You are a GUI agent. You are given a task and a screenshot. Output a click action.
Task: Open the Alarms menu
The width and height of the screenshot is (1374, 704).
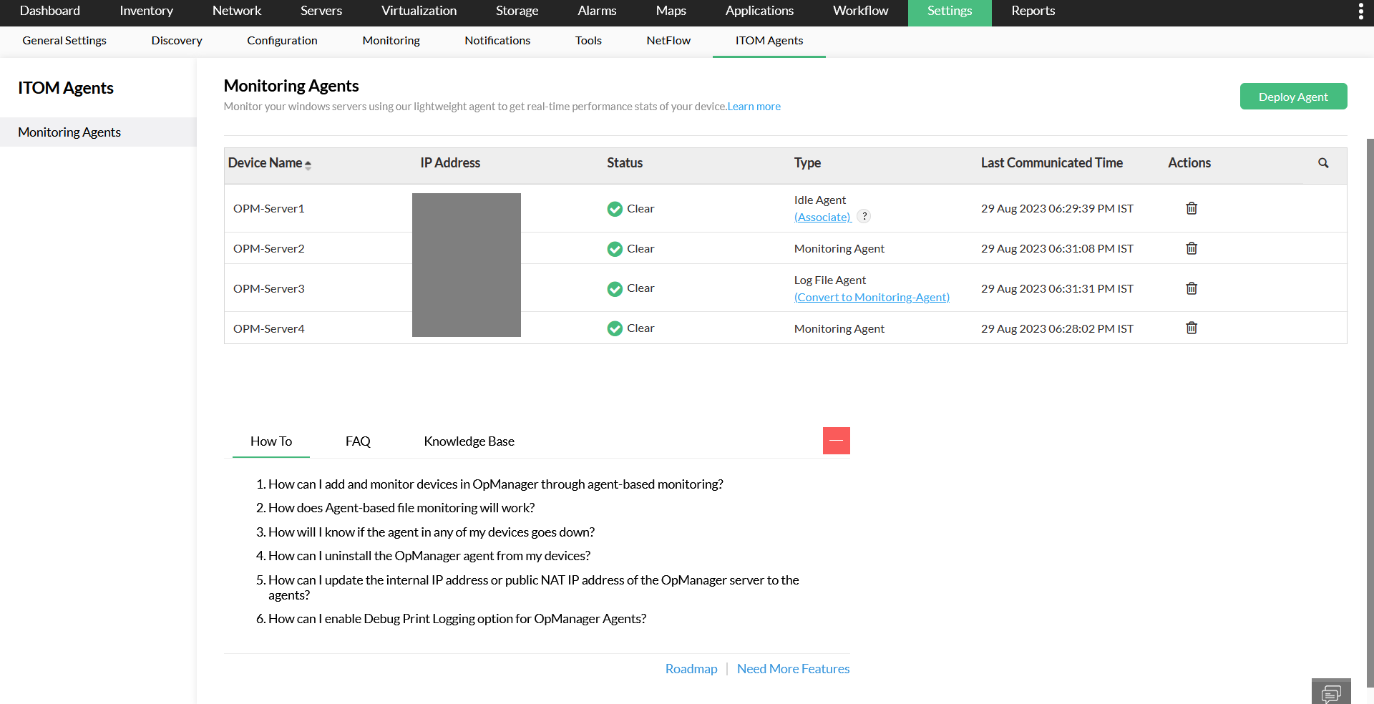(598, 11)
